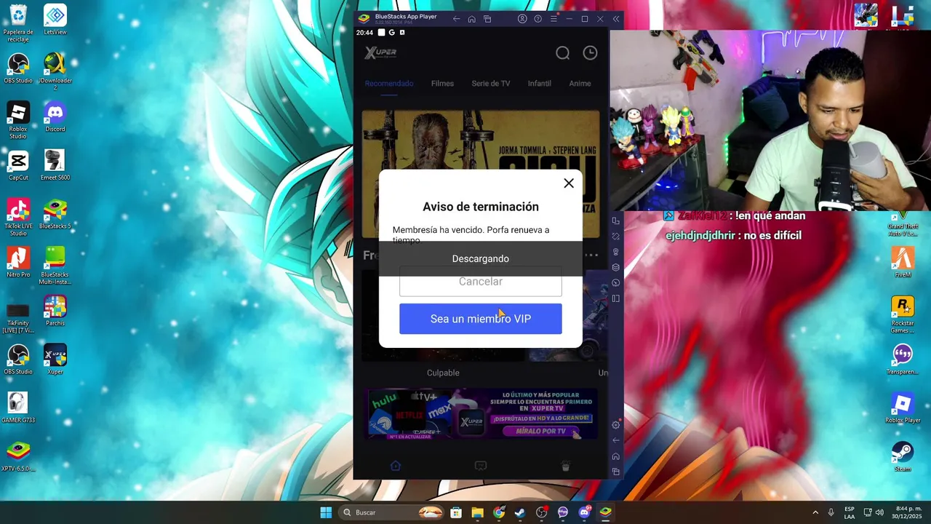Open the Xuper search icon
This screenshot has height=524, width=931.
pyautogui.click(x=563, y=53)
